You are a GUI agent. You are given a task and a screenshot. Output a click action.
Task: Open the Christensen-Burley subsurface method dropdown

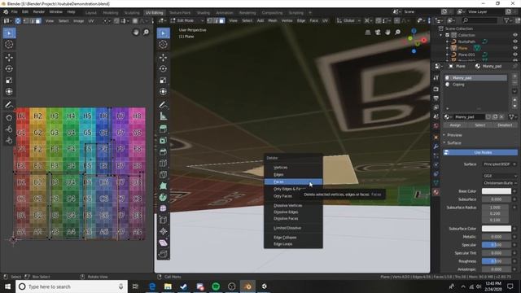(x=499, y=183)
